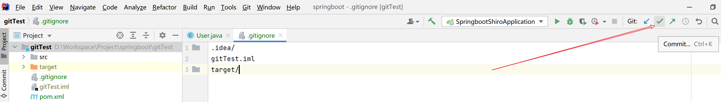Open Project panel settings gear

[162, 35]
